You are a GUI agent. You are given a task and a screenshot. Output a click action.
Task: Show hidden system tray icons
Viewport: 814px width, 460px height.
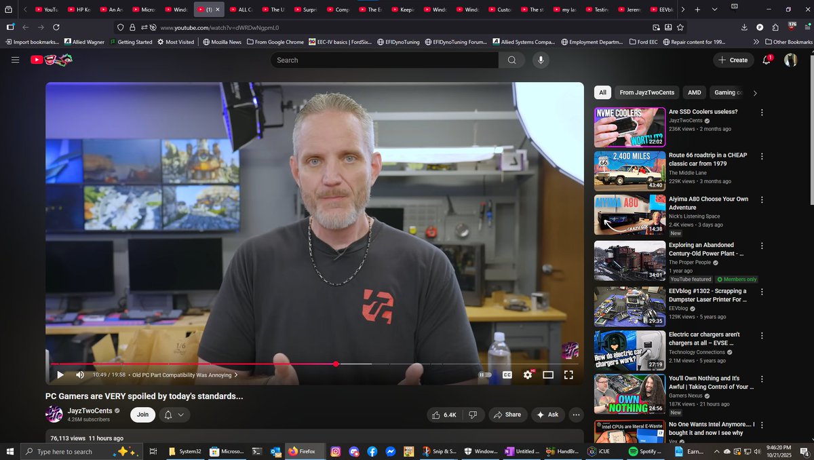[716, 451]
